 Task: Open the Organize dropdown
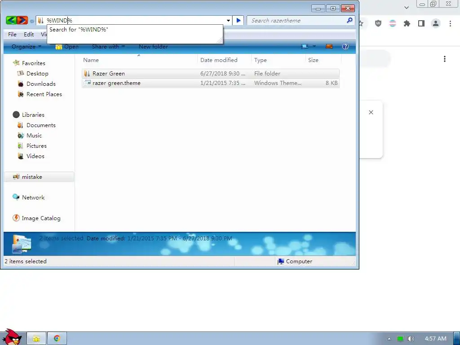pos(26,46)
